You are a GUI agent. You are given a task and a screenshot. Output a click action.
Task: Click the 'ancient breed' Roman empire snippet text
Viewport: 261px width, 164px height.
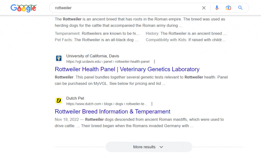pos(140,22)
